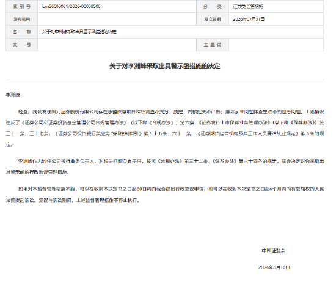Click the paragraph about 李洲峰作为时任公司投行业务负责人
Viewport: 336px width, 284px height.
(x=165, y=166)
